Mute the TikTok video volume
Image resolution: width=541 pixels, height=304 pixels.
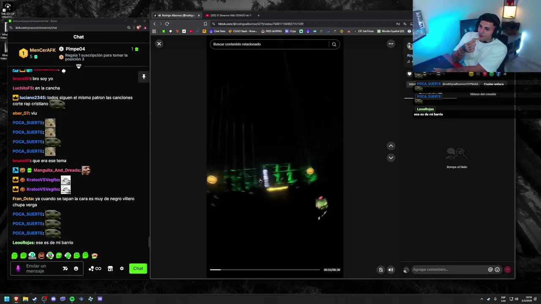pos(391,270)
